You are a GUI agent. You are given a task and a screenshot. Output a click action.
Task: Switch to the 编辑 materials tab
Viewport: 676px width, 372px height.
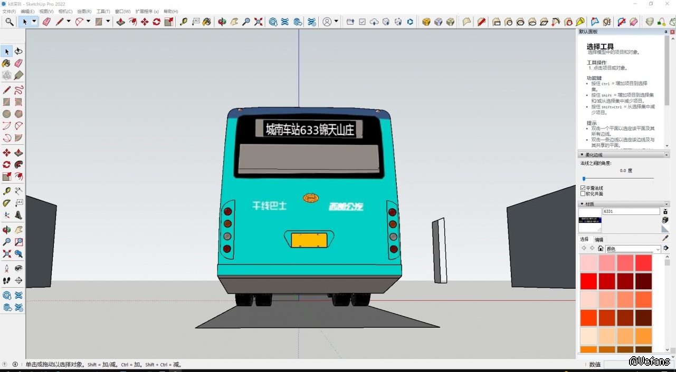click(x=599, y=240)
